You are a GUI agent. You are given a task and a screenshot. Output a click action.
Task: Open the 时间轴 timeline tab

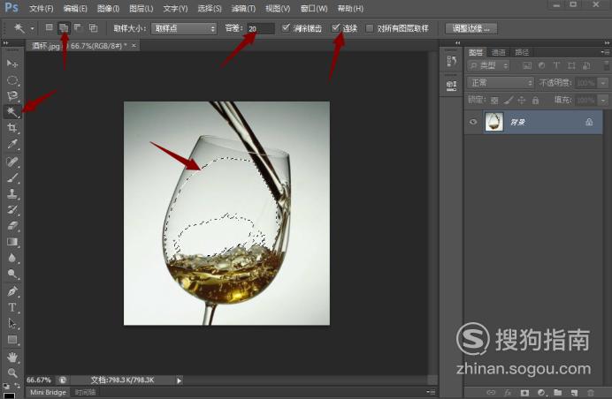[x=85, y=392]
